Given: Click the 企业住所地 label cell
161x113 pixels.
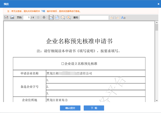Looking at the screenshot, I should [30, 99].
